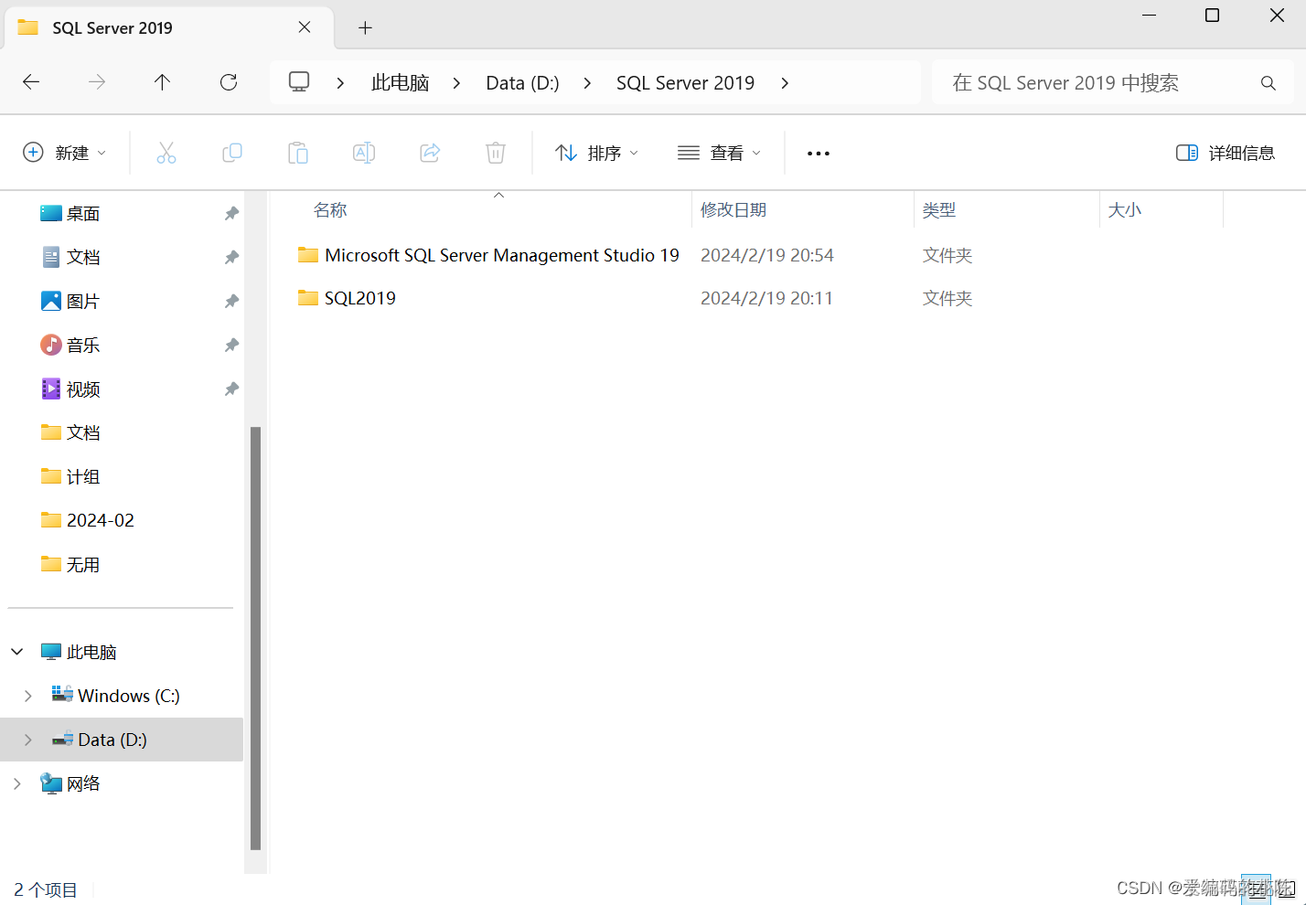Click the Microsoft SQL Server Management Studio folder icon
This screenshot has height=905, width=1306.
coord(308,255)
